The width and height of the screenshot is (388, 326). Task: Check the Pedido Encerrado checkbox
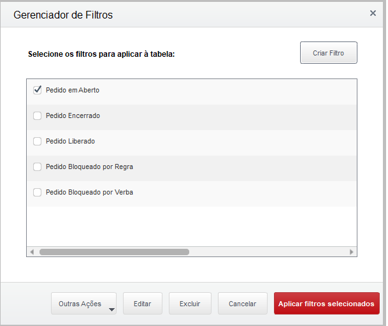[x=38, y=115]
